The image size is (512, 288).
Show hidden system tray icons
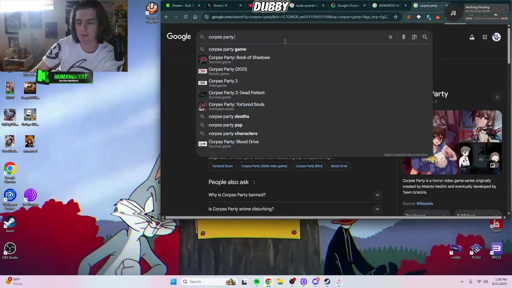pos(462,282)
